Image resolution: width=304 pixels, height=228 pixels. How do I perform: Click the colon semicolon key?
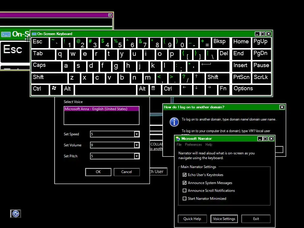[180, 67]
